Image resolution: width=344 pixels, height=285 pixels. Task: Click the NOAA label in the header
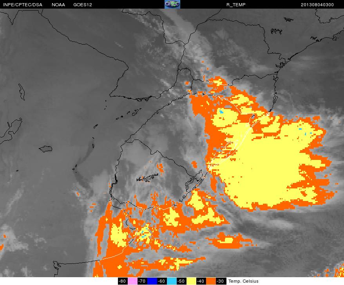pos(58,5)
